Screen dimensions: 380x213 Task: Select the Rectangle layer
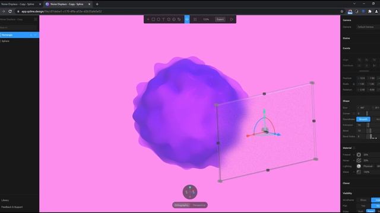click(x=20, y=35)
